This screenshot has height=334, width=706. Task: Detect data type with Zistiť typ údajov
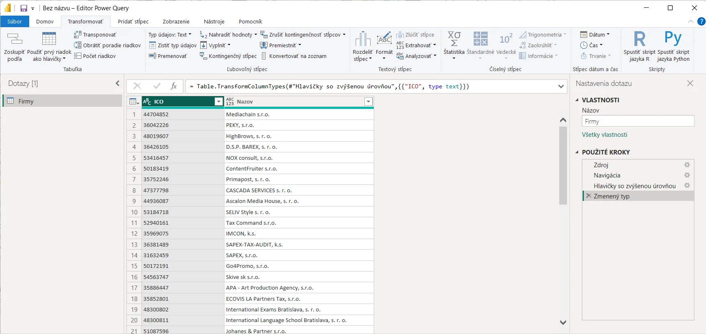173,45
